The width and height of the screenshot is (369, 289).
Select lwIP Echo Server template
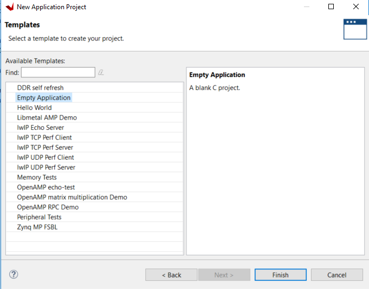tap(40, 128)
